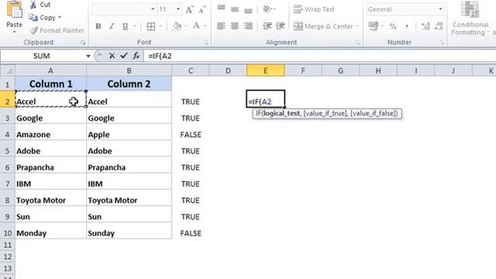Click the Paste clipboard icon
The width and height of the screenshot is (496, 279).
[15, 9]
